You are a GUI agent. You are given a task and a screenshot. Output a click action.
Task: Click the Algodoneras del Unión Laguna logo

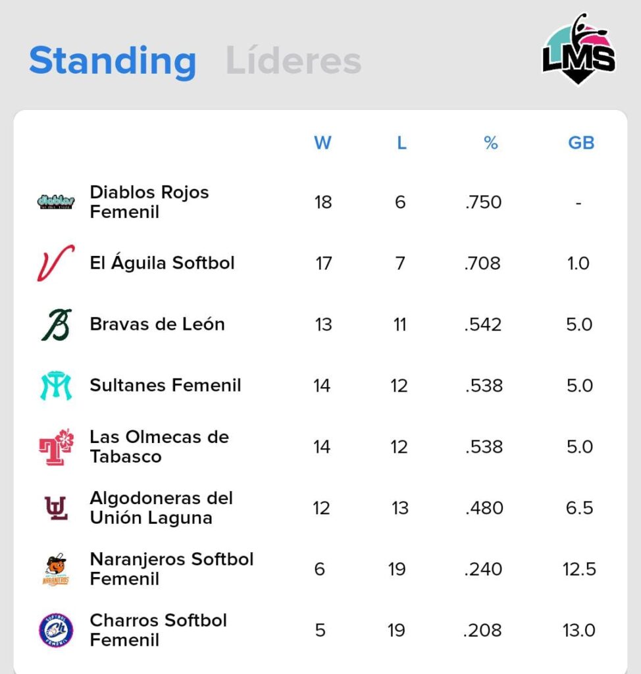point(56,508)
